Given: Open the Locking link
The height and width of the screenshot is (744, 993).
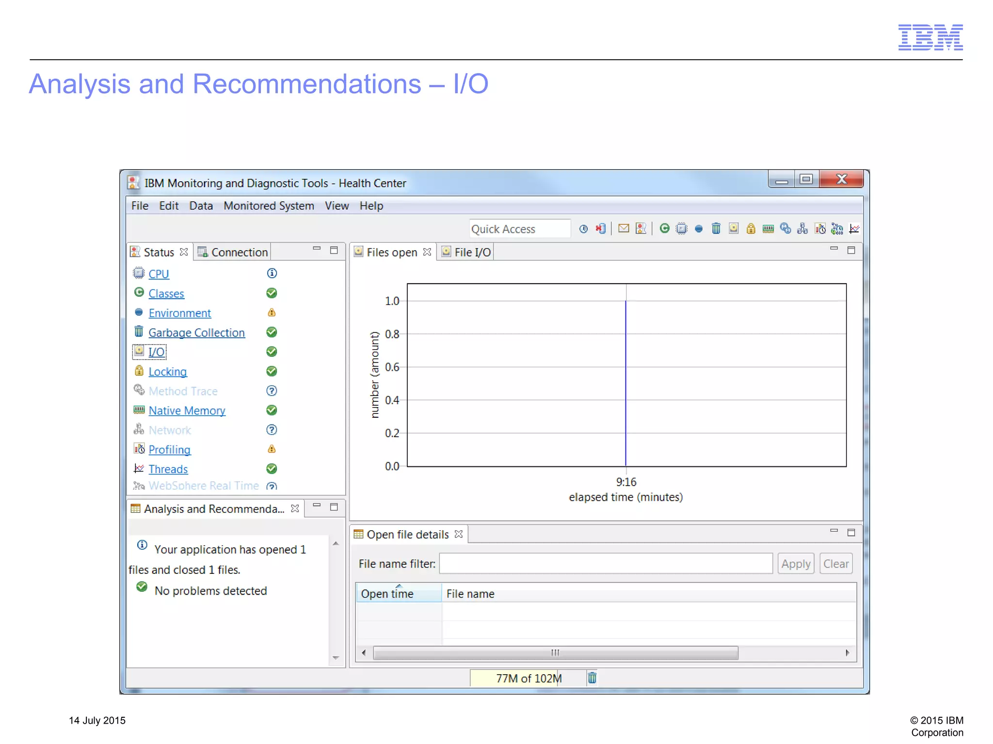Looking at the screenshot, I should coord(167,372).
